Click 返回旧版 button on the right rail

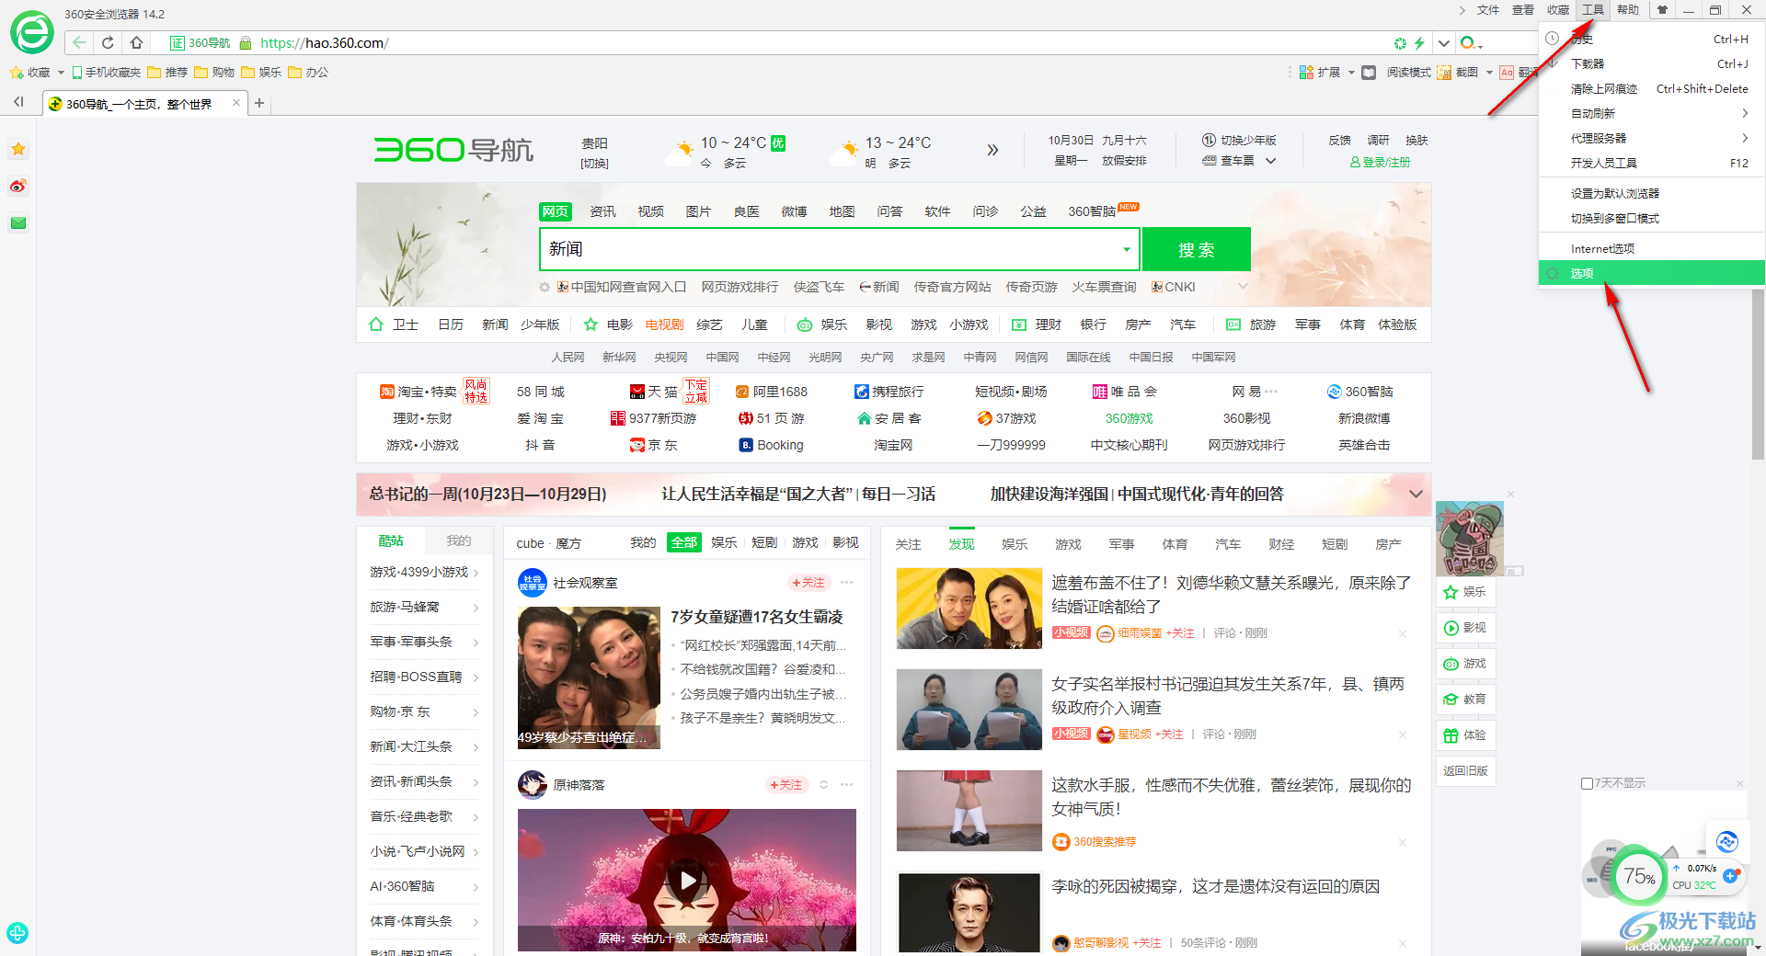(1466, 771)
